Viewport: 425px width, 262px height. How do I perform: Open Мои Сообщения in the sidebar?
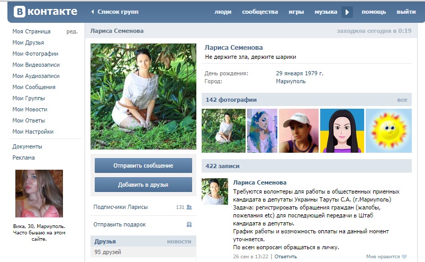click(34, 87)
